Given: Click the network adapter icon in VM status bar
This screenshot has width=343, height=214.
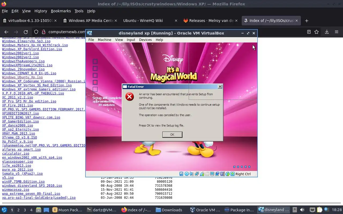Looking at the screenshot, I should click(197, 174).
